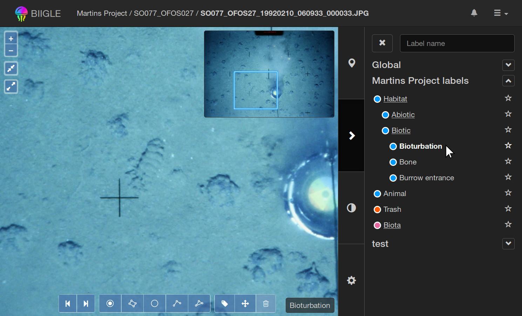Select the circle annotation tool
The width and height of the screenshot is (522, 316).
click(155, 304)
